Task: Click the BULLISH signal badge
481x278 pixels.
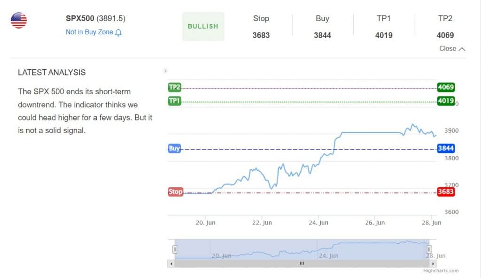Action: pos(203,26)
